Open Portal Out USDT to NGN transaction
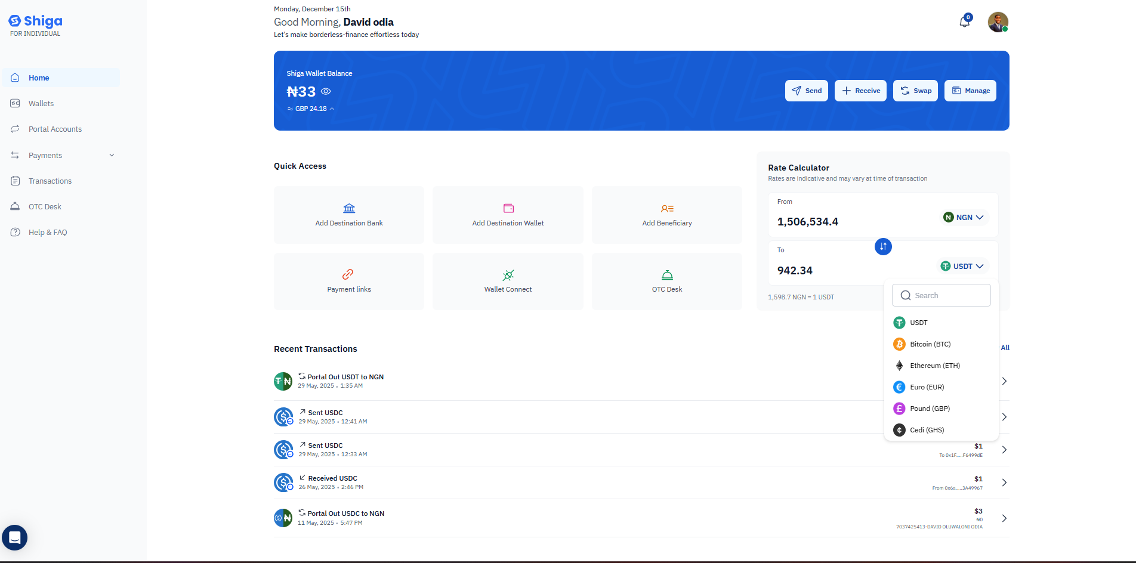 [641, 381]
